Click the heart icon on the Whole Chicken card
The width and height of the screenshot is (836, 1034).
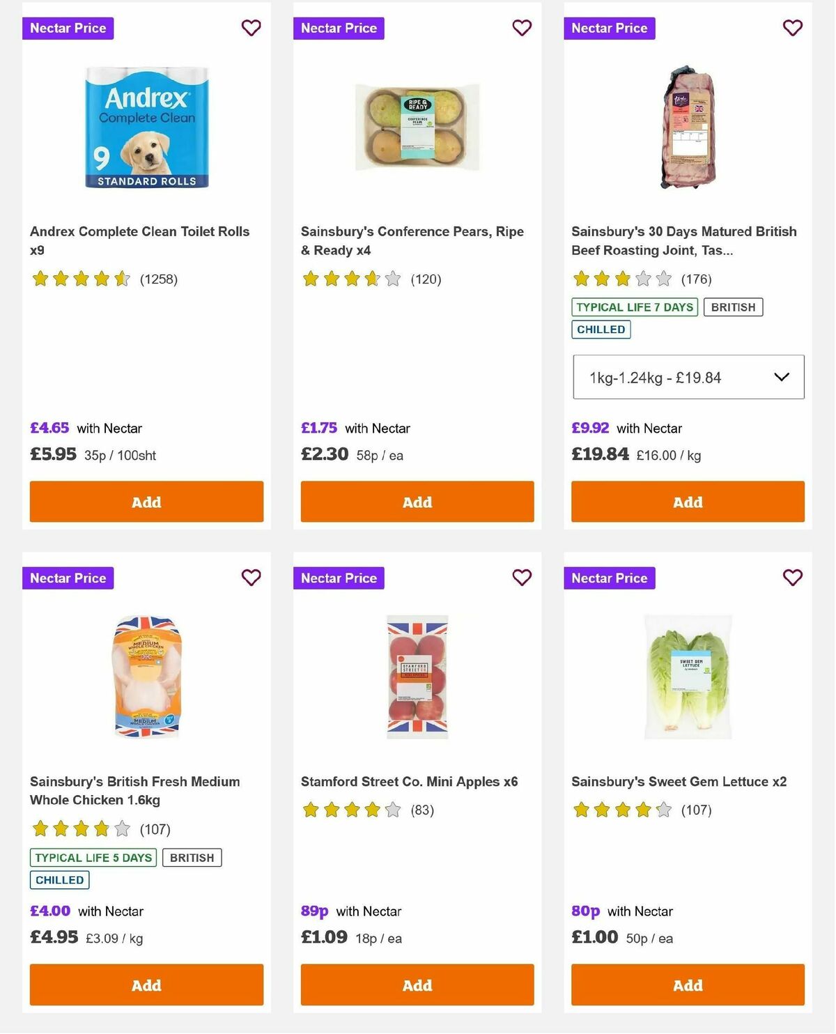coord(251,578)
